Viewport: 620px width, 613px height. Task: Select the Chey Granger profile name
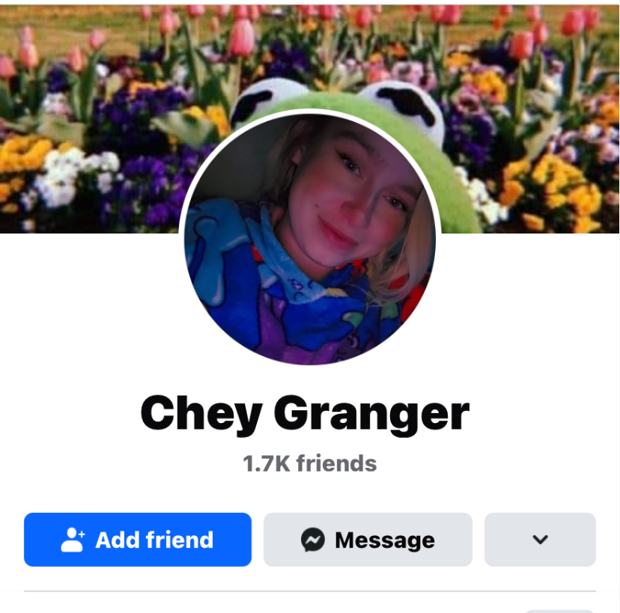[x=305, y=415]
